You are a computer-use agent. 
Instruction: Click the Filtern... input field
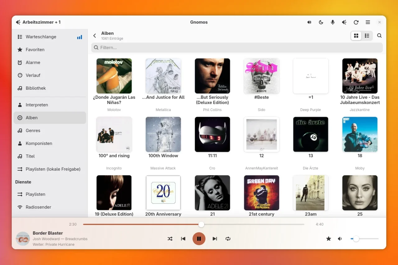(237, 47)
